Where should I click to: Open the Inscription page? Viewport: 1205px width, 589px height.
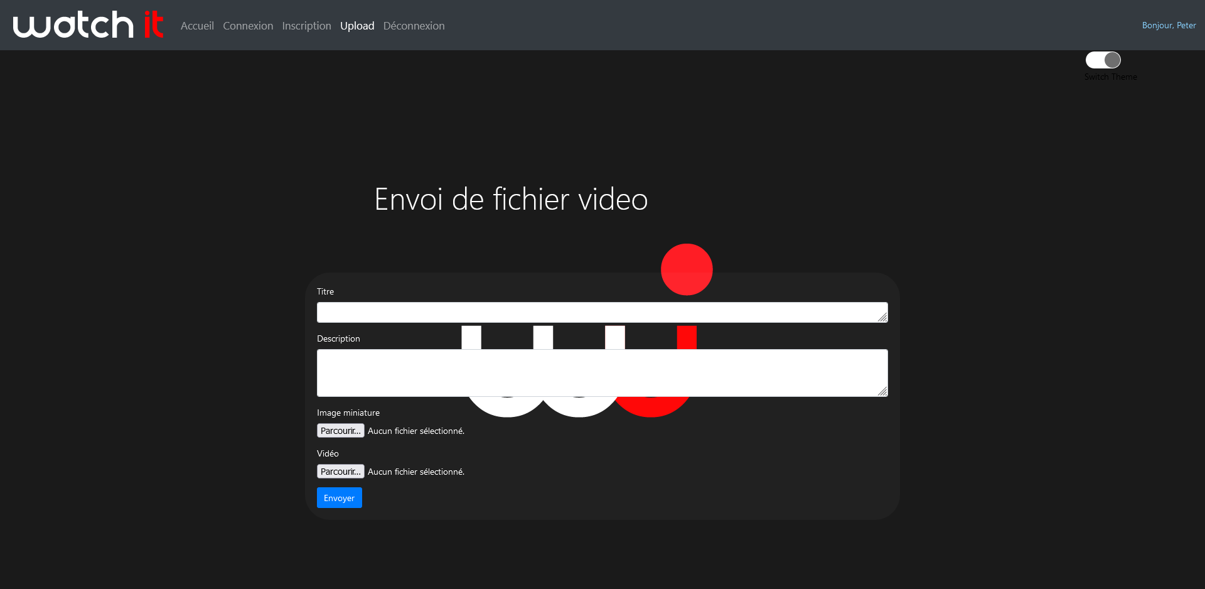click(306, 26)
